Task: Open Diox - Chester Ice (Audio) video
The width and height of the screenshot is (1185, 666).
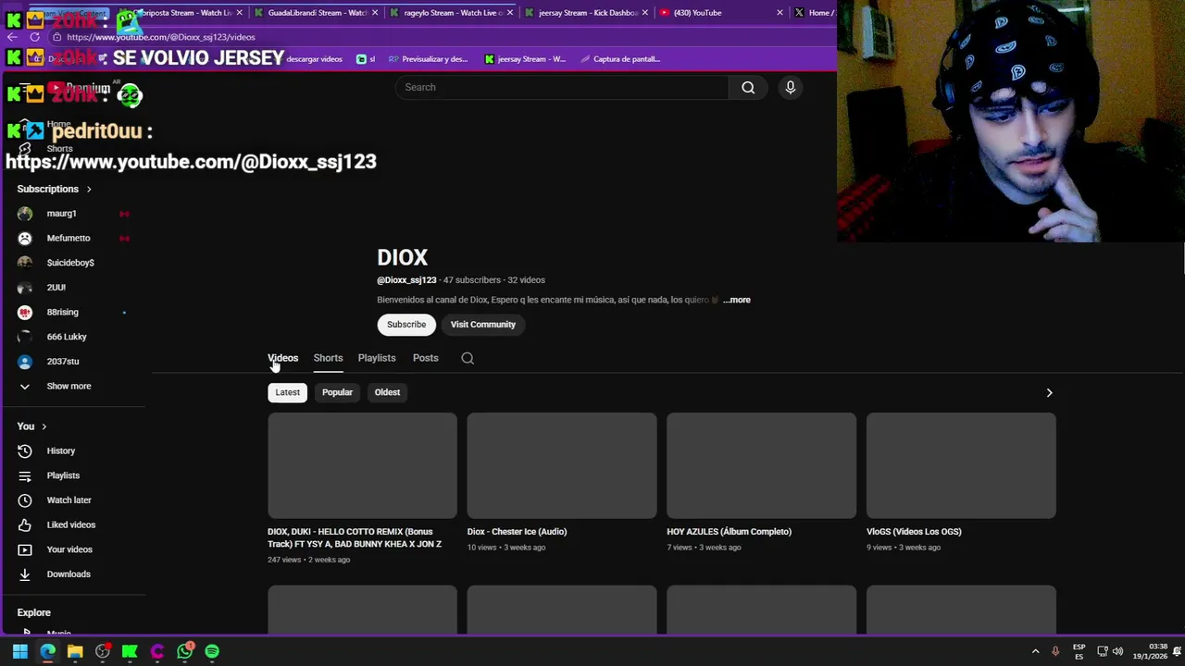Action: click(x=517, y=532)
